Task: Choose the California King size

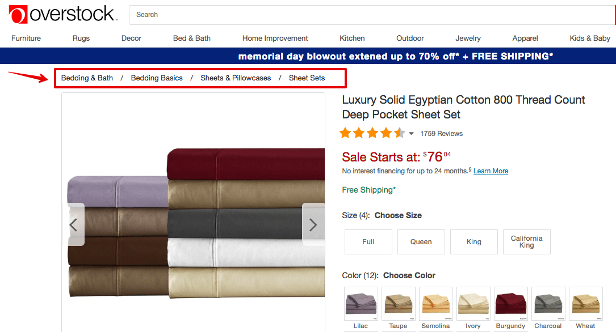Action: 526,242
